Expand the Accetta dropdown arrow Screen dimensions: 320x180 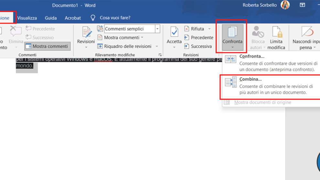pyautogui.click(x=174, y=47)
